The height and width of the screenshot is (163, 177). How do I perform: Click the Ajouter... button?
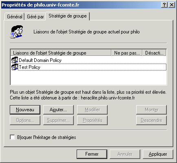pos(58,110)
